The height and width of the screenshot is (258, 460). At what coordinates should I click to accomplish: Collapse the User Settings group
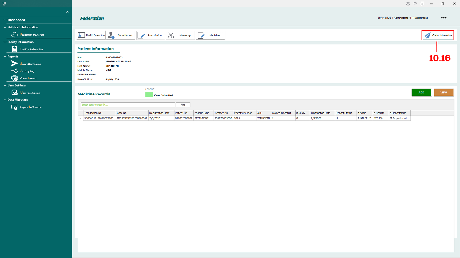click(5, 85)
